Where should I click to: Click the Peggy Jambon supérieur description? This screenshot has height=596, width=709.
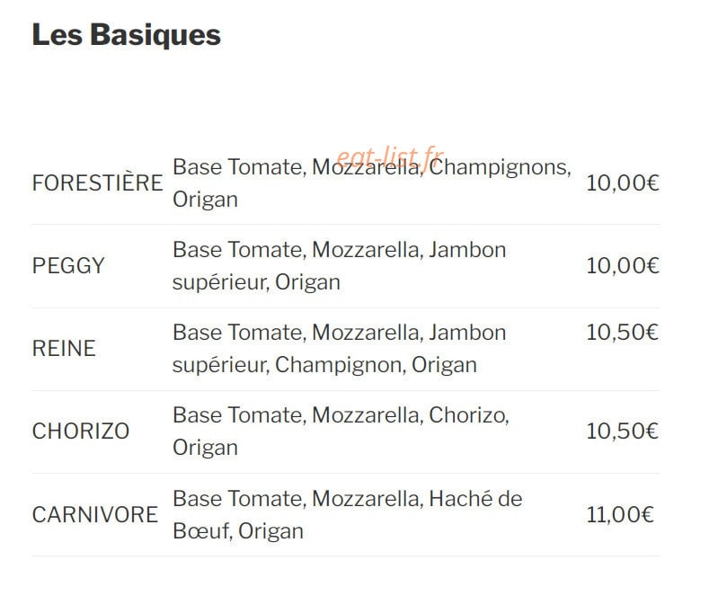(x=339, y=266)
